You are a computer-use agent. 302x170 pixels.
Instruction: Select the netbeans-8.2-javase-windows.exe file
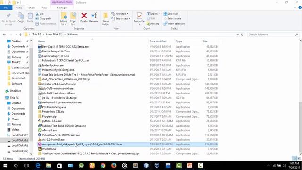62,102
